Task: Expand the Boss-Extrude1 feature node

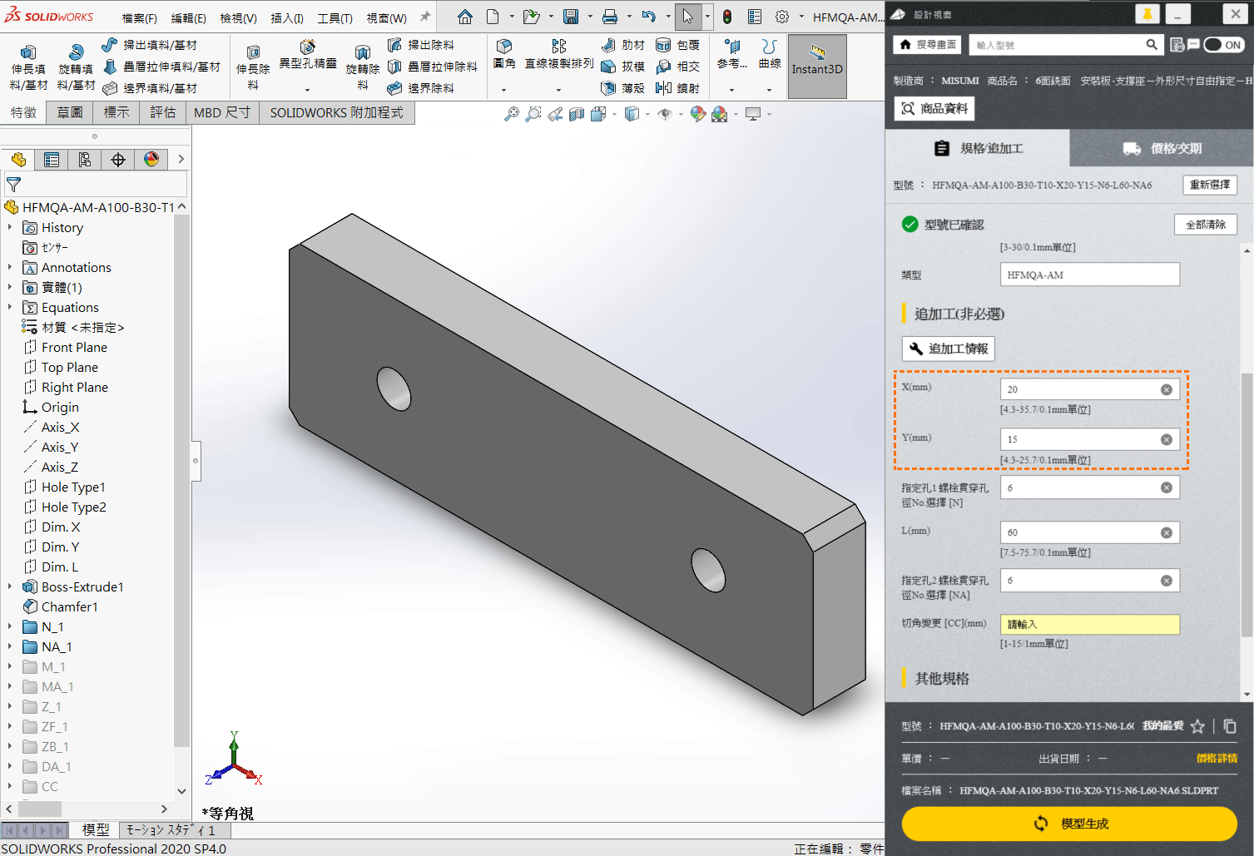Action: tap(10, 586)
